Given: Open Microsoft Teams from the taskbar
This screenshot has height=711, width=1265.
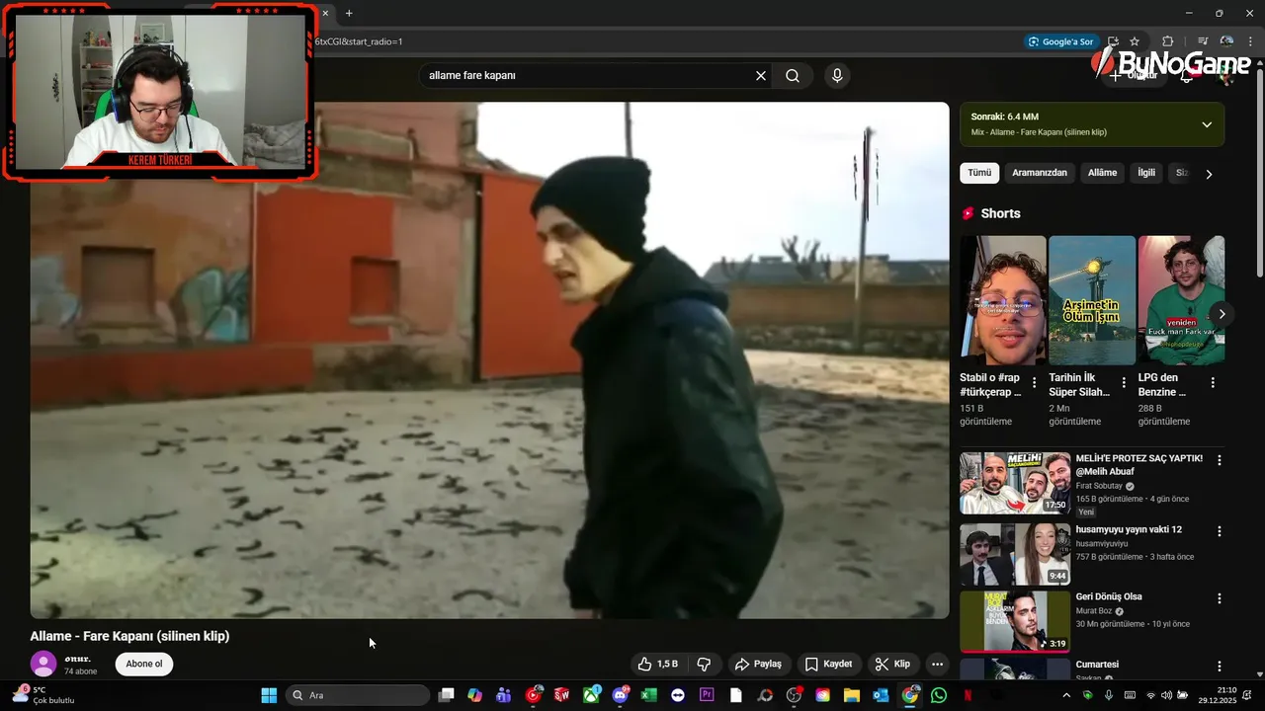Looking at the screenshot, I should coord(504,695).
